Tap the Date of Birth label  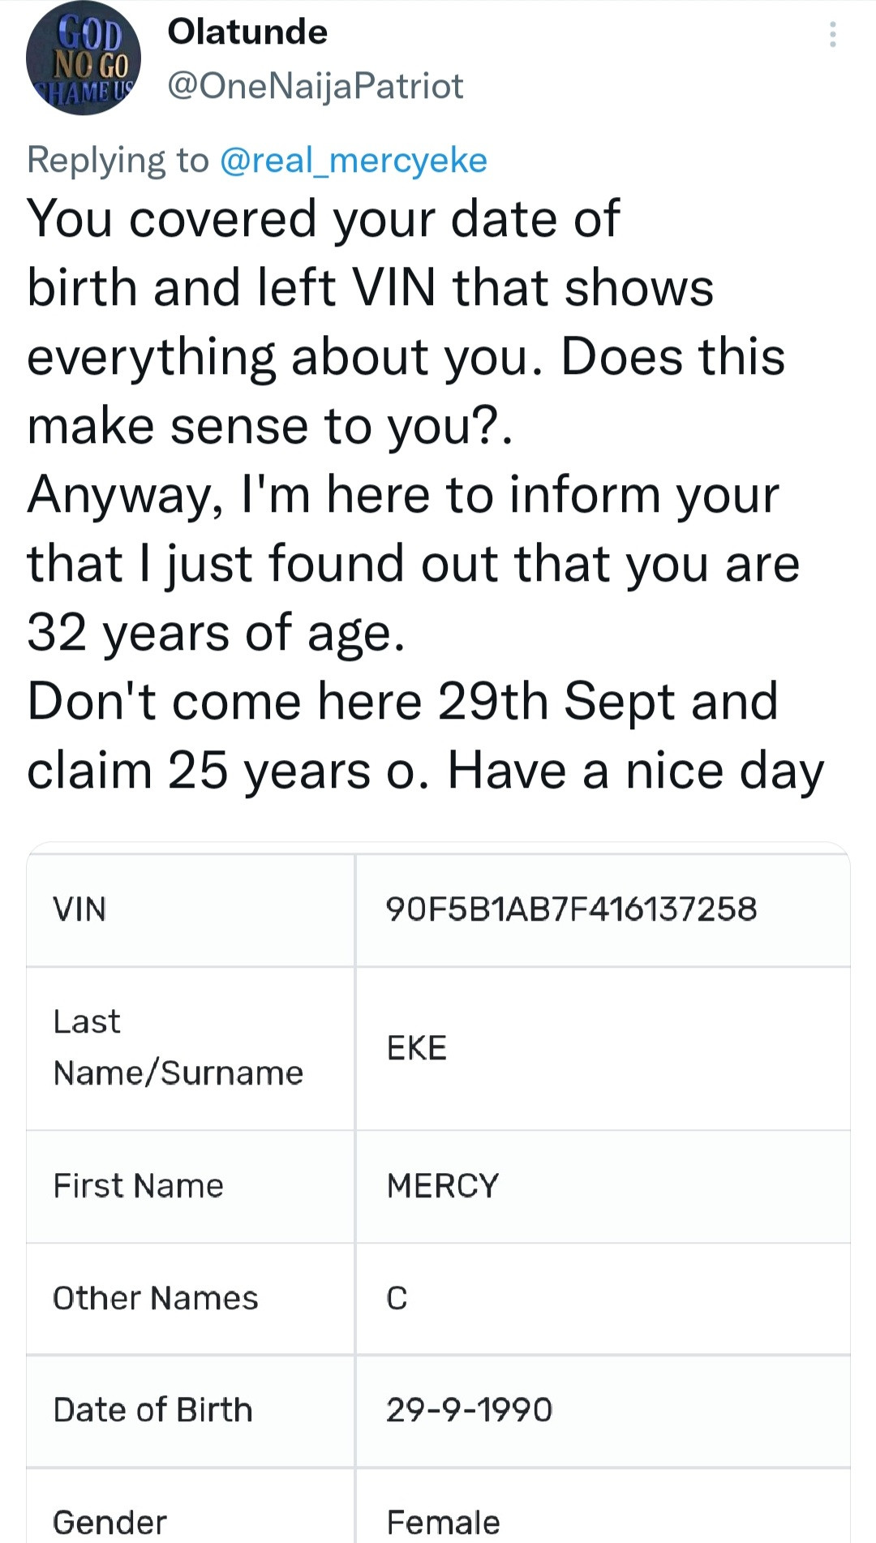[x=152, y=1411]
